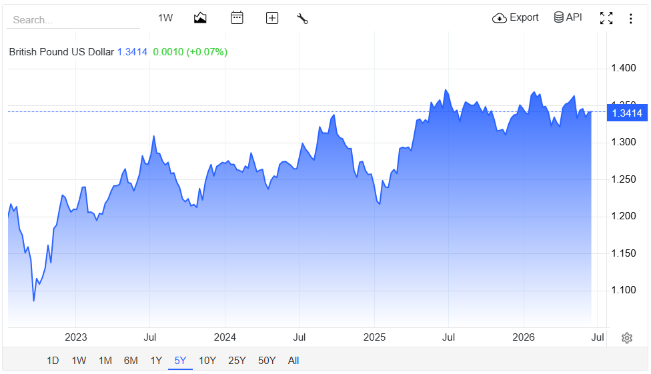Click the British Pound US Dollar title

61,52
